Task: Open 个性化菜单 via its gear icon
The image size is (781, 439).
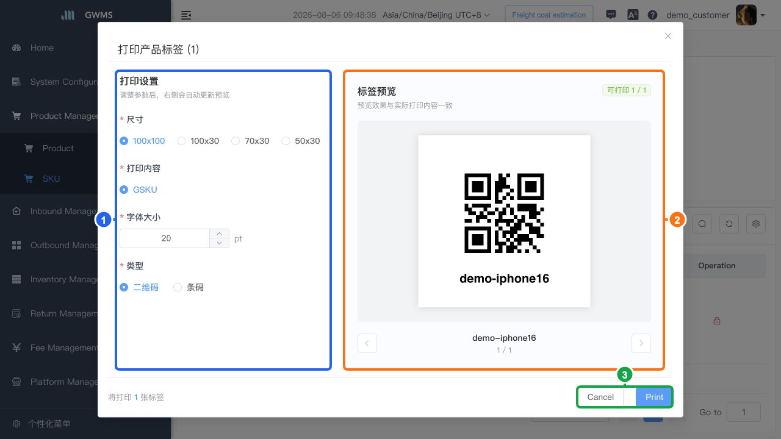Action: point(16,424)
